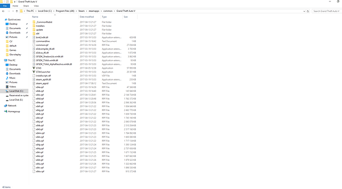Click 'common' breadcrumb

click(x=108, y=11)
